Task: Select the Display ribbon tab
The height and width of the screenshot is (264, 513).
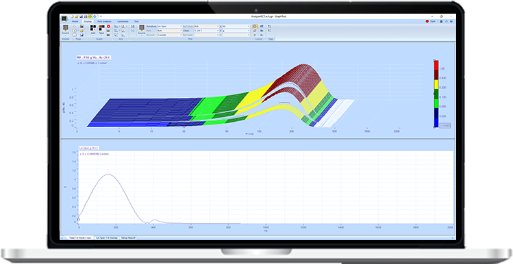Action: point(88,21)
